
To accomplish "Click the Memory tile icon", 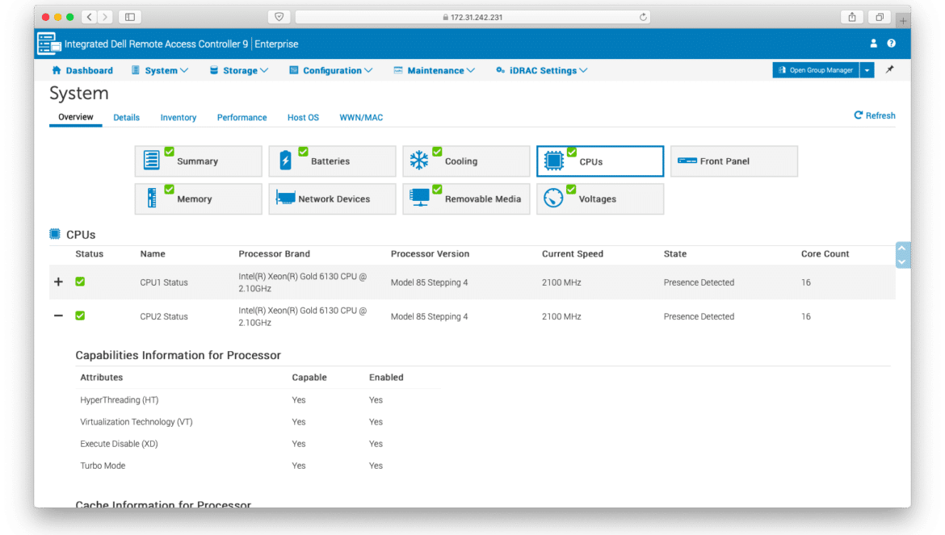I will [x=152, y=198].
